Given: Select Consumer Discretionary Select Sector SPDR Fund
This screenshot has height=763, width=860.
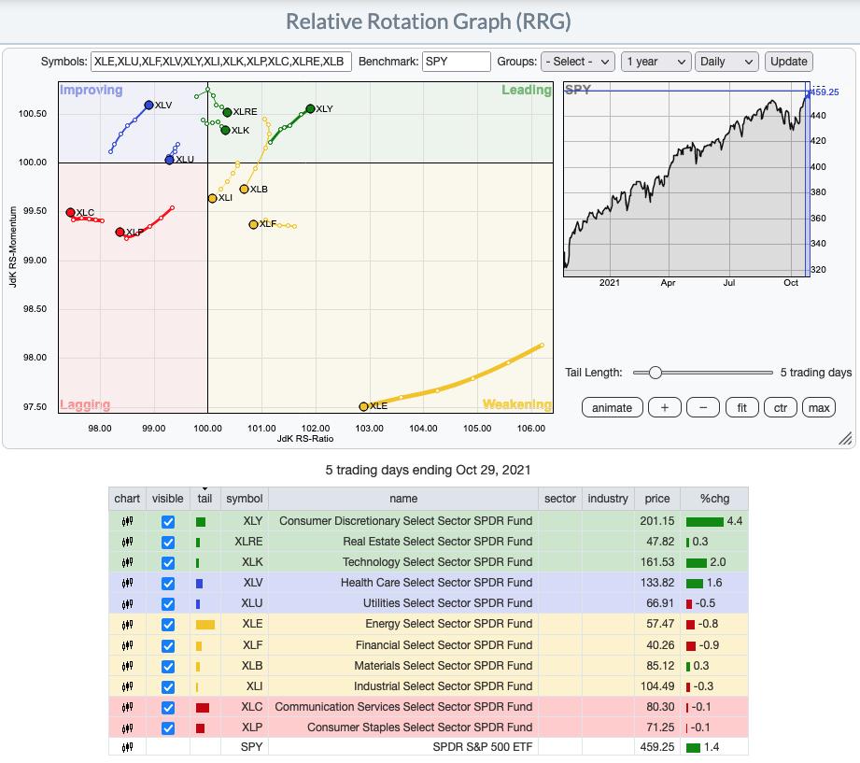Looking at the screenshot, I should point(405,521).
